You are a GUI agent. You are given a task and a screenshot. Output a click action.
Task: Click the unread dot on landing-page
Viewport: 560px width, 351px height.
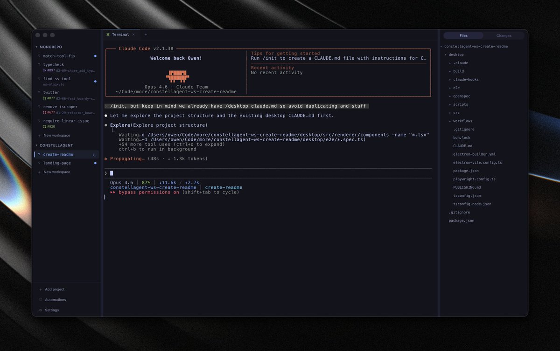pyautogui.click(x=95, y=163)
